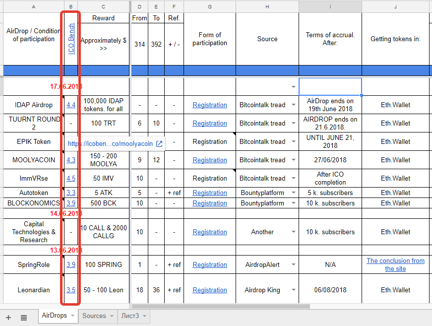Image resolution: width=432 pixels, height=326 pixels.
Task: Select the '100 SPRING' reward cell
Action: (x=103, y=264)
